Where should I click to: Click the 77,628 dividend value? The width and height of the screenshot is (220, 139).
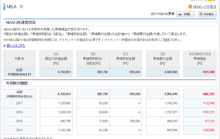[x=103, y=121]
